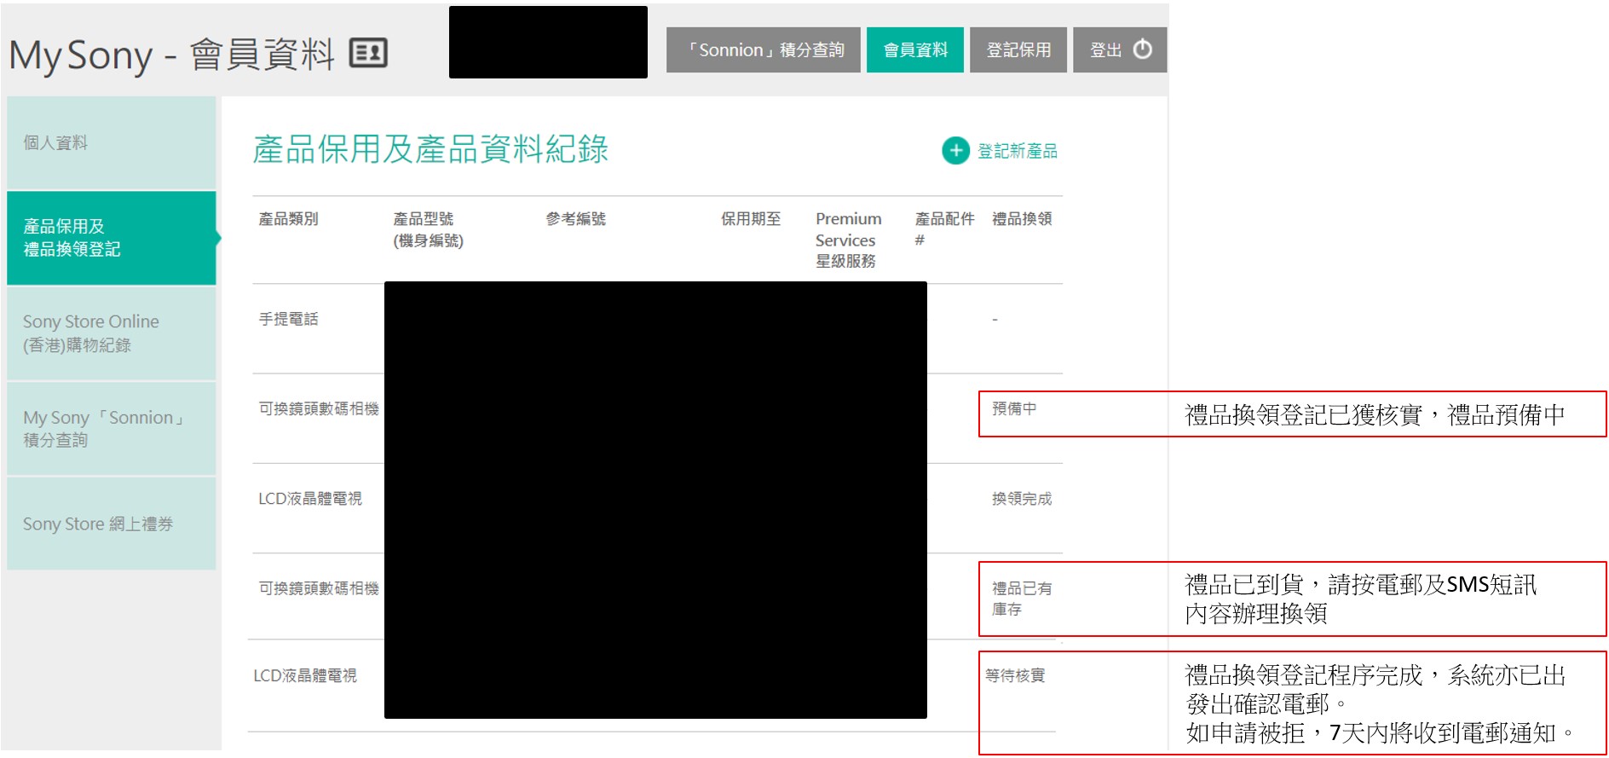Image resolution: width=1609 pixels, height=758 pixels.
Task: Click the 手提電話 product row
Action: (288, 320)
